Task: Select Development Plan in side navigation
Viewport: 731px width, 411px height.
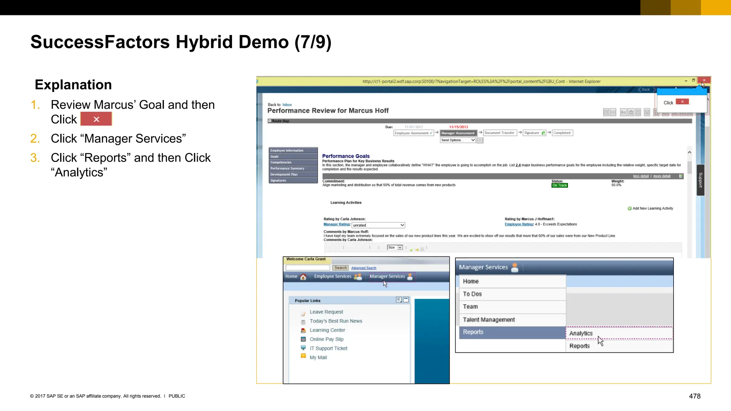Action: tap(293, 174)
